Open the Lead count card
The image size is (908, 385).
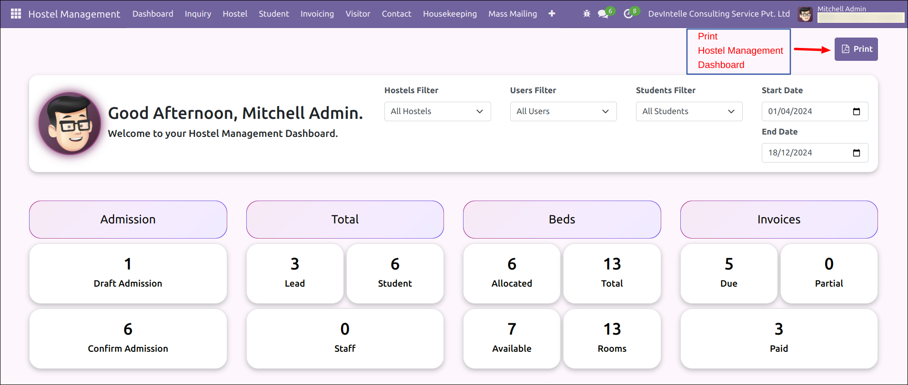click(295, 273)
